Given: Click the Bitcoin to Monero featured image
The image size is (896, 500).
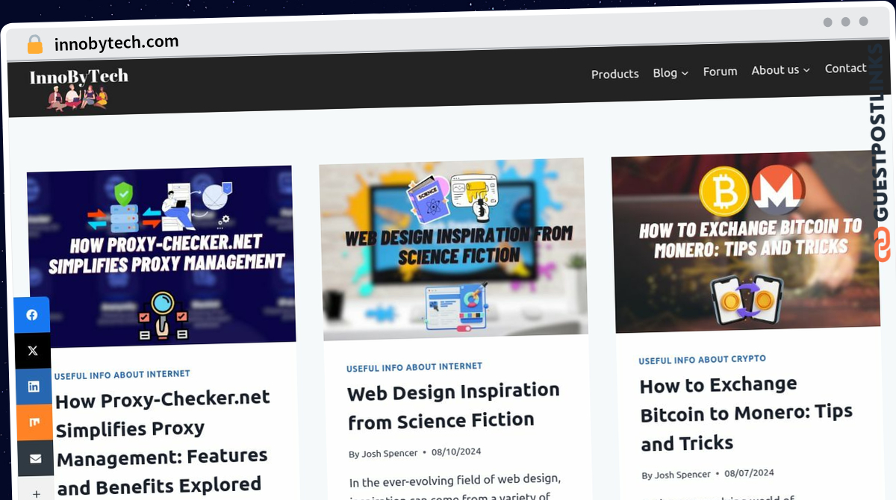Looking at the screenshot, I should [745, 242].
